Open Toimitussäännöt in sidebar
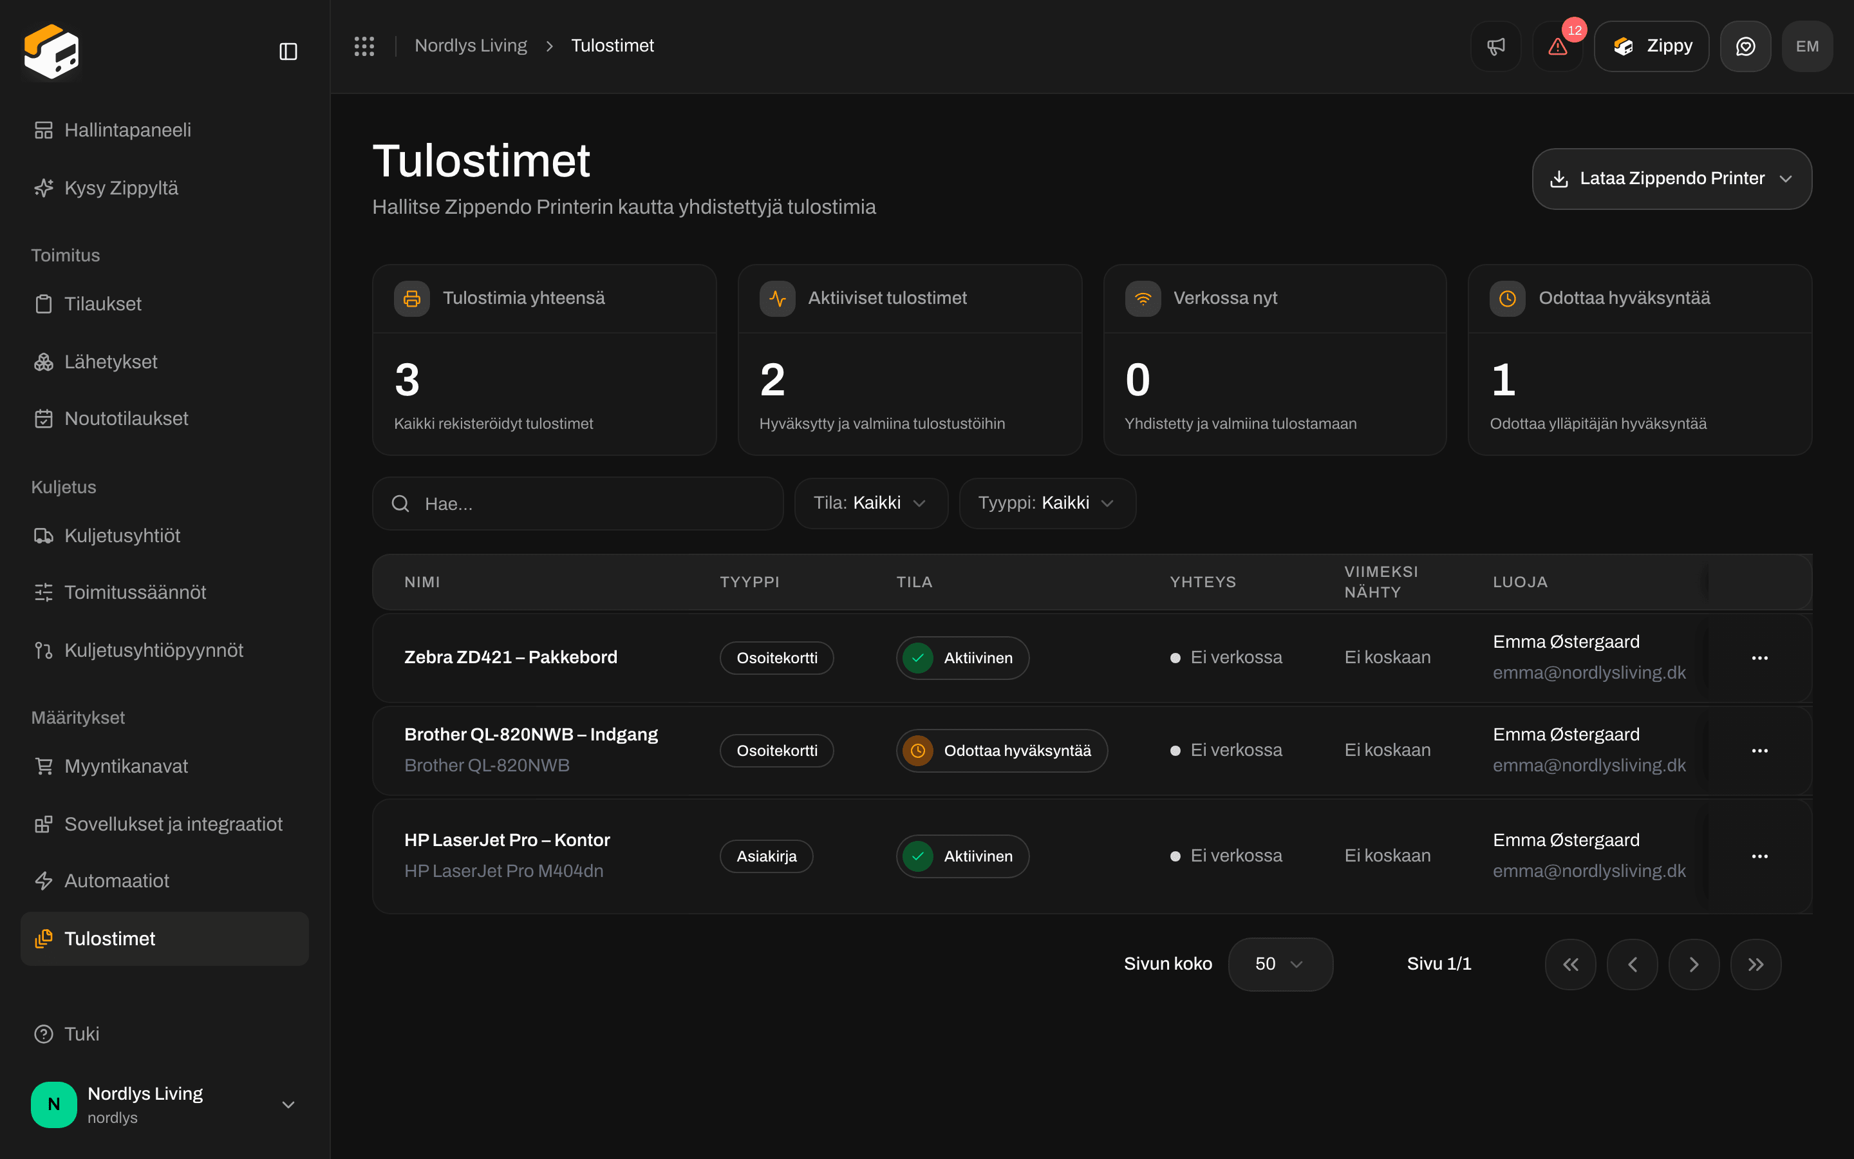This screenshot has height=1159, width=1854. (x=165, y=592)
